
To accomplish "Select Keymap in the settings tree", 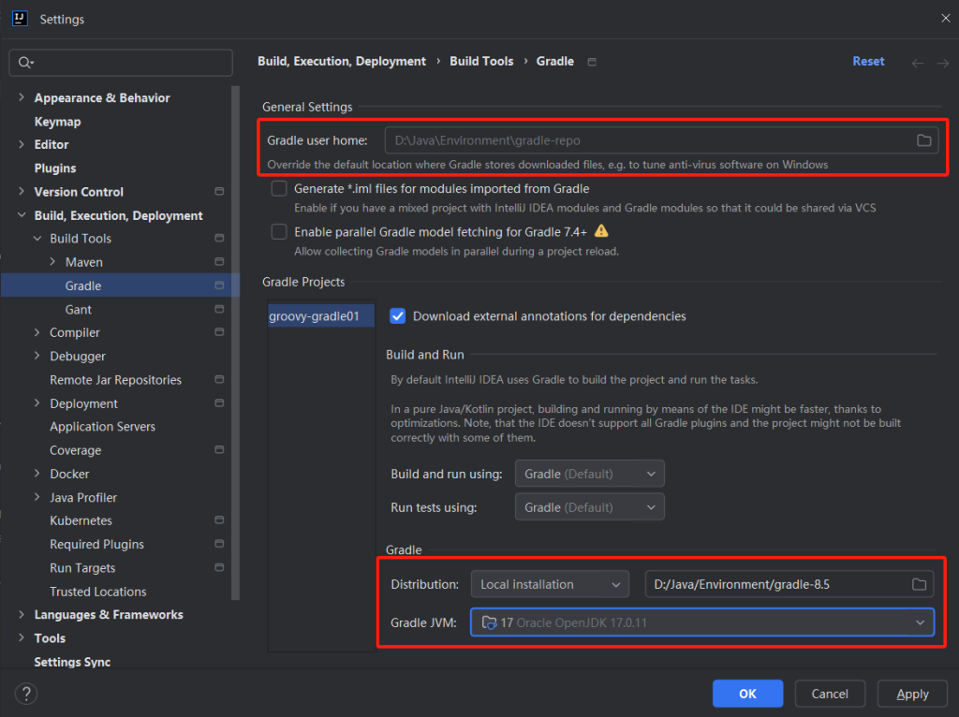I will tap(57, 122).
